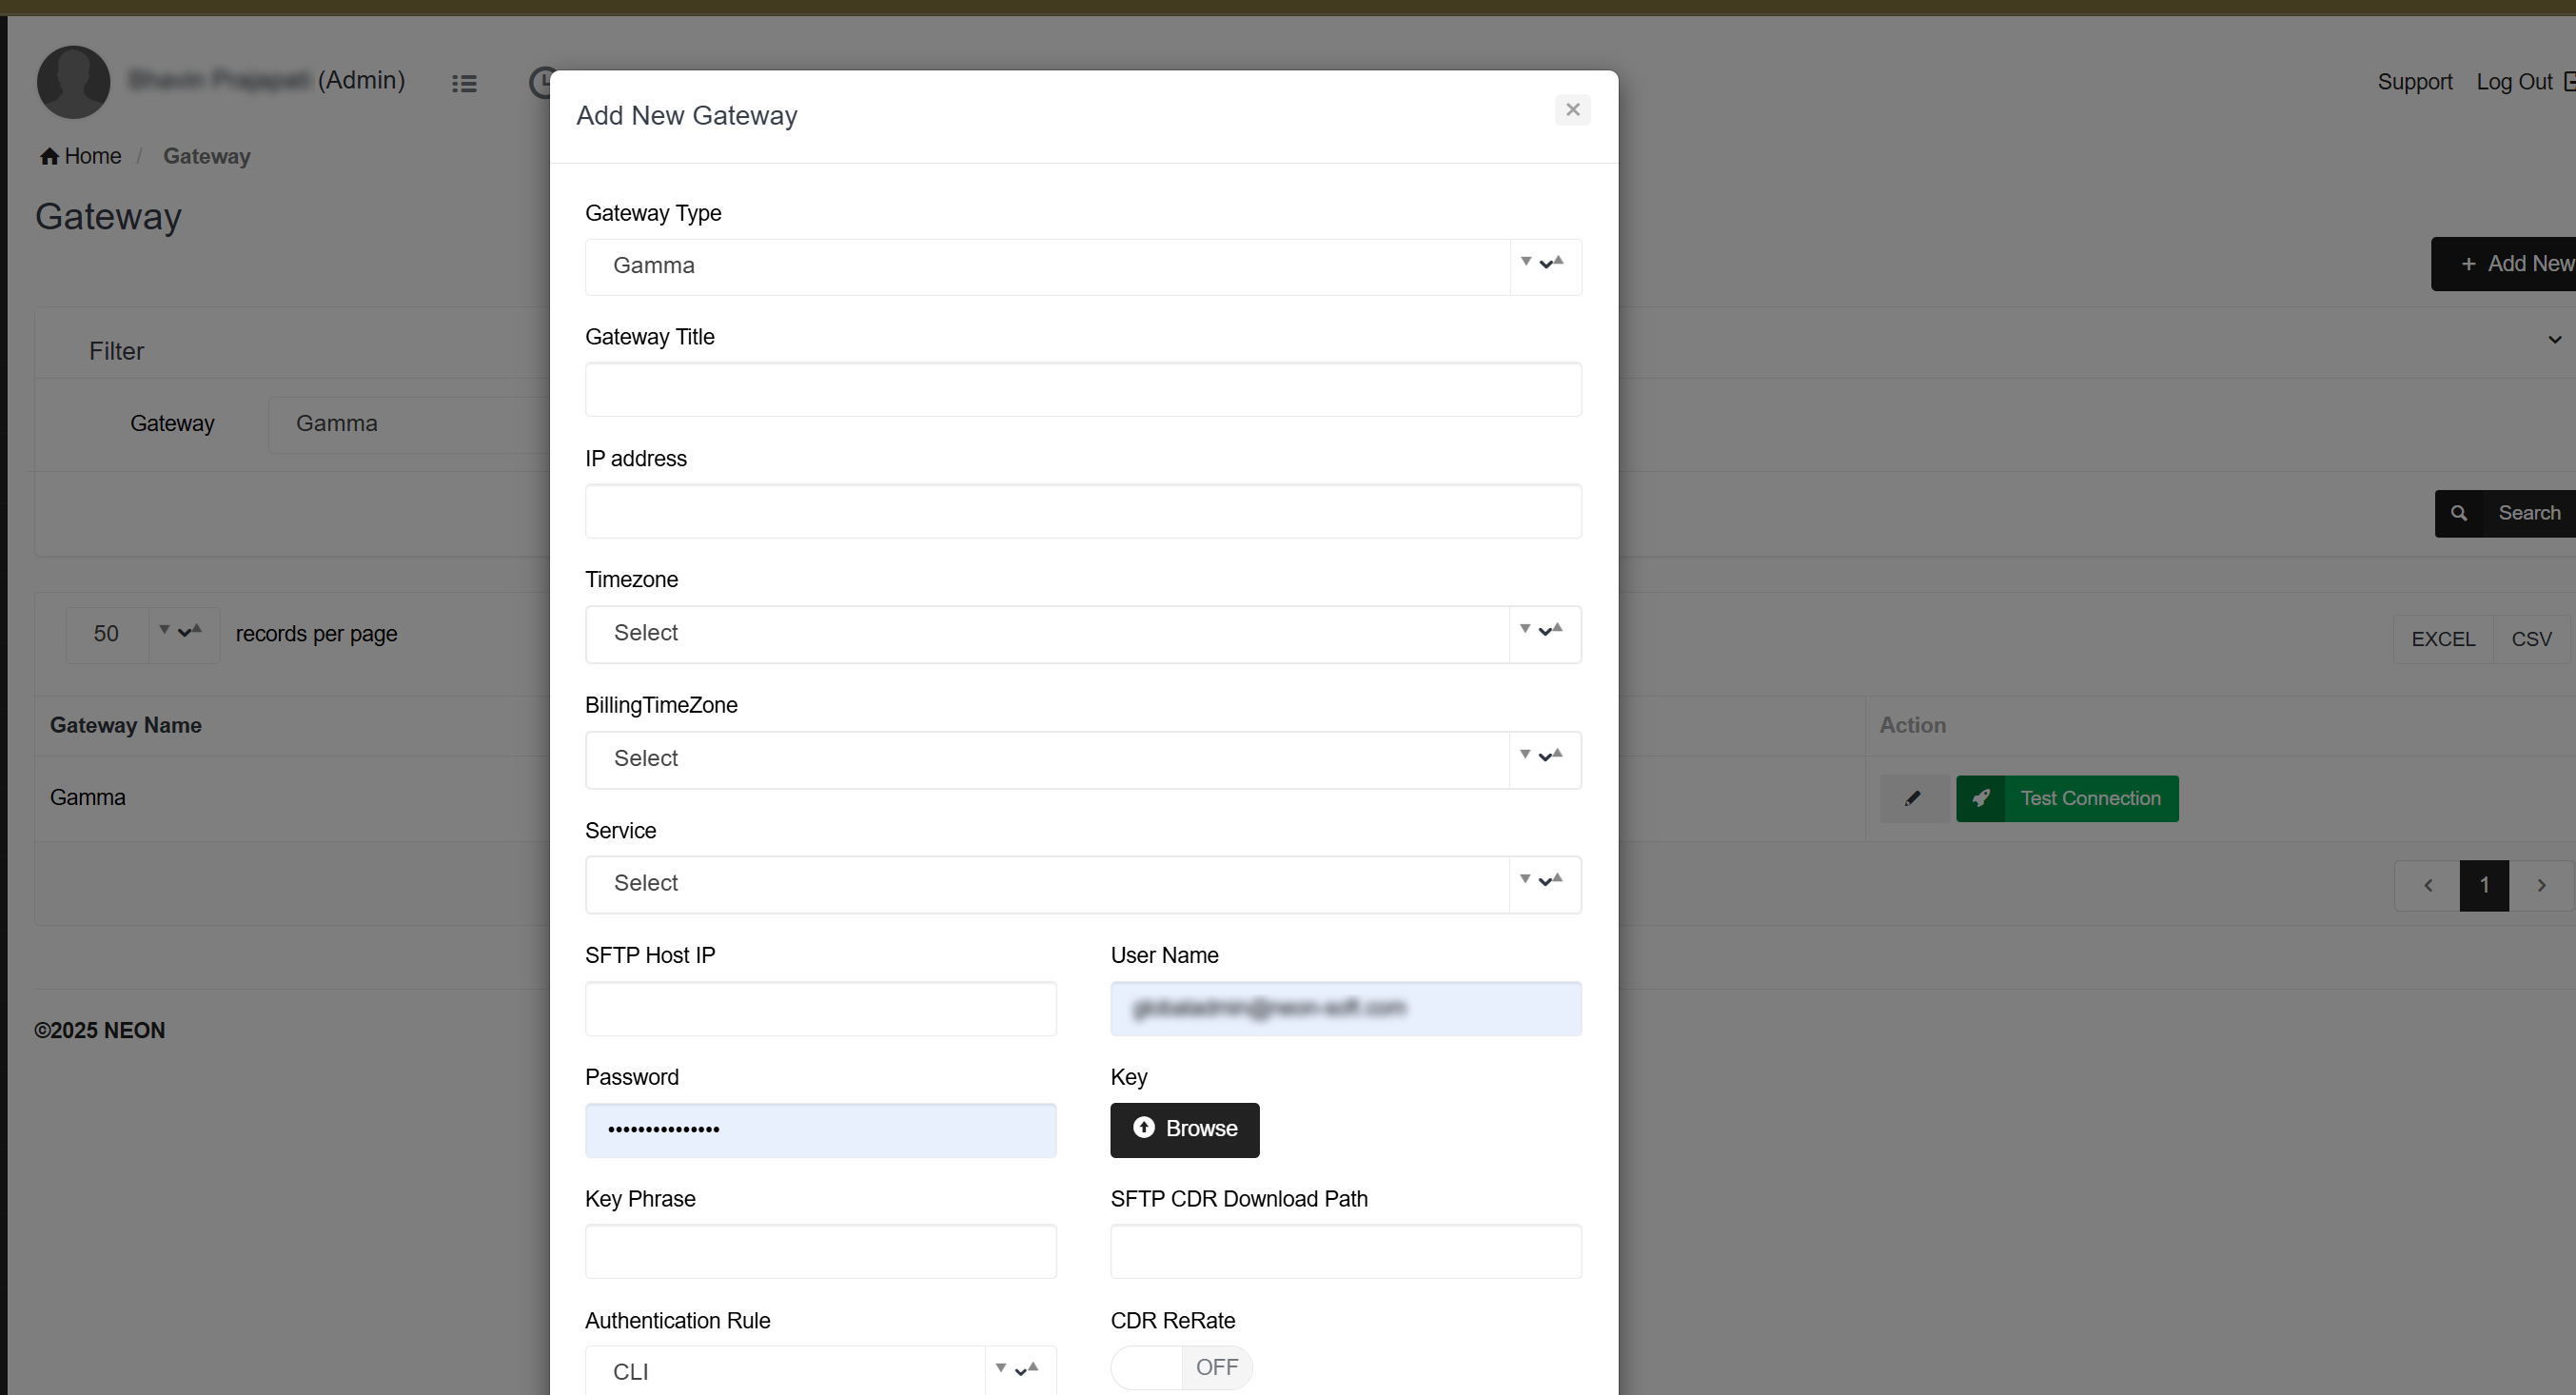This screenshot has height=1395, width=2576.
Task: Go to next page arrow
Action: coord(2541,885)
